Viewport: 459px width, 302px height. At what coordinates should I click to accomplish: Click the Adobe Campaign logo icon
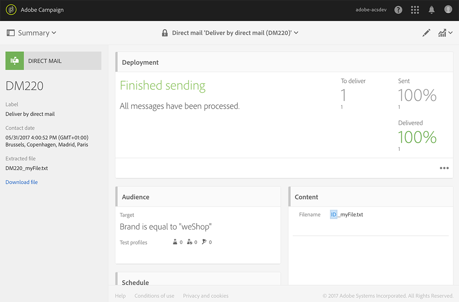coord(11,9)
